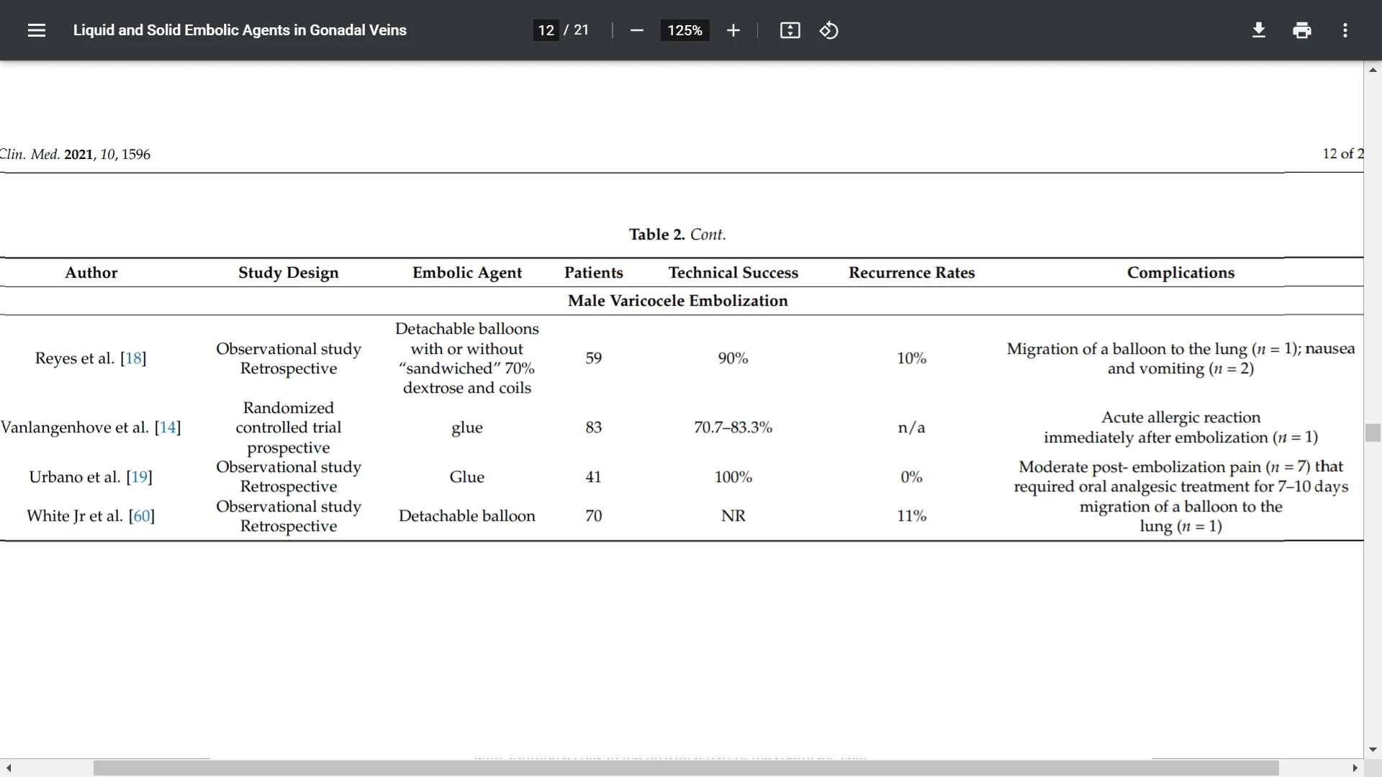Click the 'Complications' column header
The height and width of the screenshot is (777, 1382).
click(x=1181, y=273)
